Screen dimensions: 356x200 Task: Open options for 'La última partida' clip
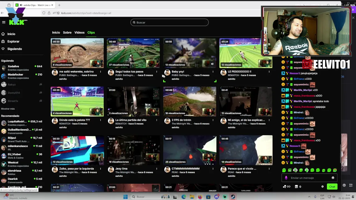click(x=157, y=120)
